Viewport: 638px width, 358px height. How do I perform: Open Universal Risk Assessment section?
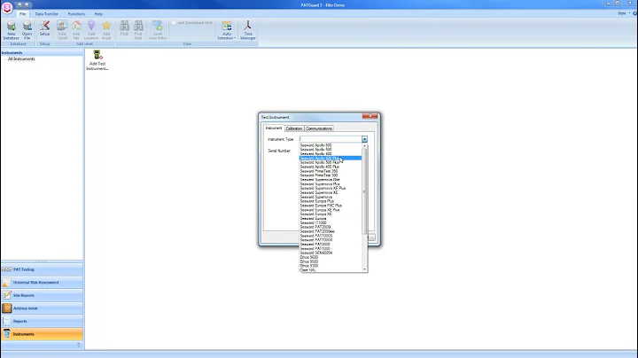tap(43, 283)
